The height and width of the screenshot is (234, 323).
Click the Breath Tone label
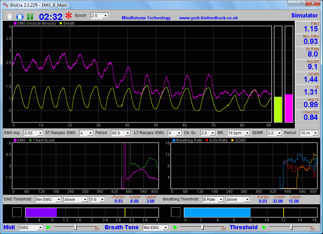click(122, 227)
